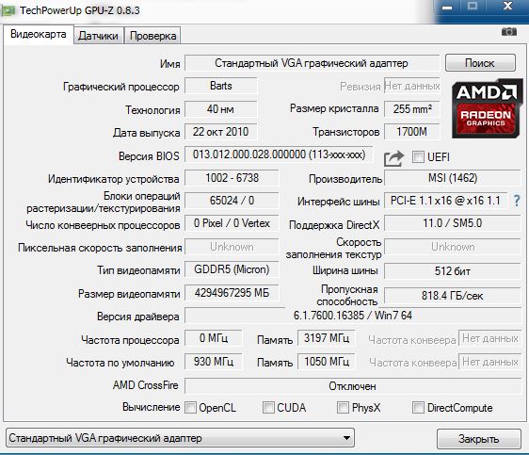Open the graphics adapter selection dropdown

point(180,438)
